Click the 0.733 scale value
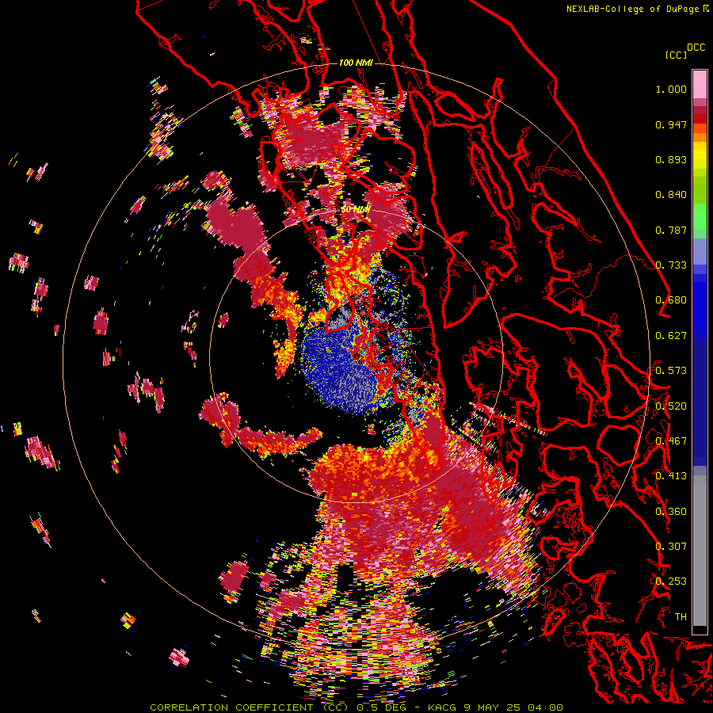 tap(671, 265)
